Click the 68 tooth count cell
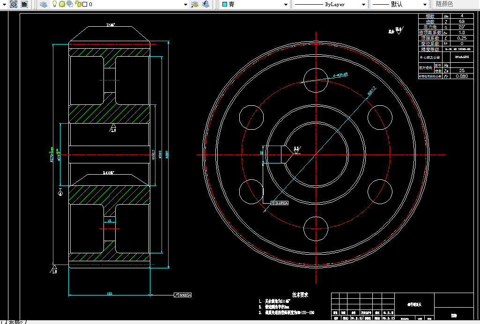The image size is (480, 324). click(x=462, y=22)
